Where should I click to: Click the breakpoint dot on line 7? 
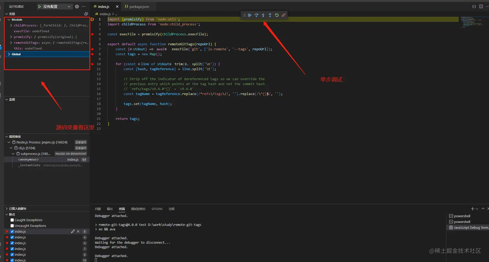[x=92, y=49]
